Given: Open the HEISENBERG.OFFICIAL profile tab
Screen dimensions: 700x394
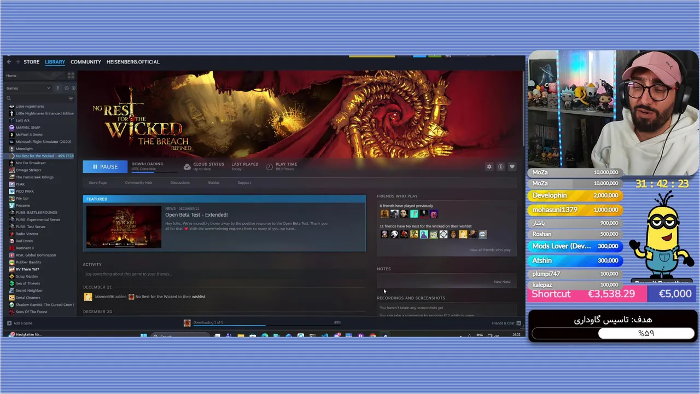Looking at the screenshot, I should click(x=133, y=62).
